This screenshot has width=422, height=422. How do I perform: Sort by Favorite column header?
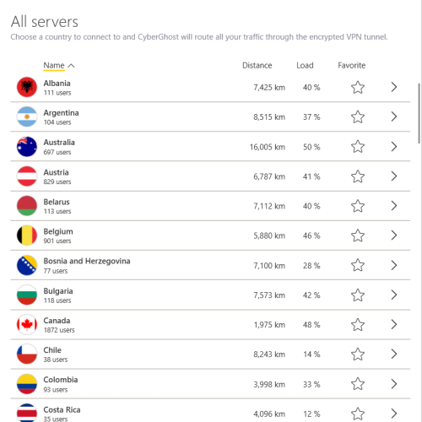tap(352, 65)
